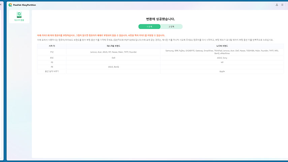Select the 디스크 변환 sidebar icon
288x162 pixels.
19,16
